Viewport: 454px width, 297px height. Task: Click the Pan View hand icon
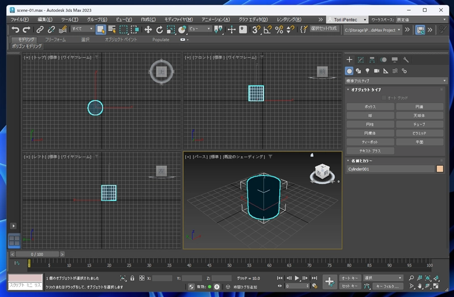[x=419, y=286]
